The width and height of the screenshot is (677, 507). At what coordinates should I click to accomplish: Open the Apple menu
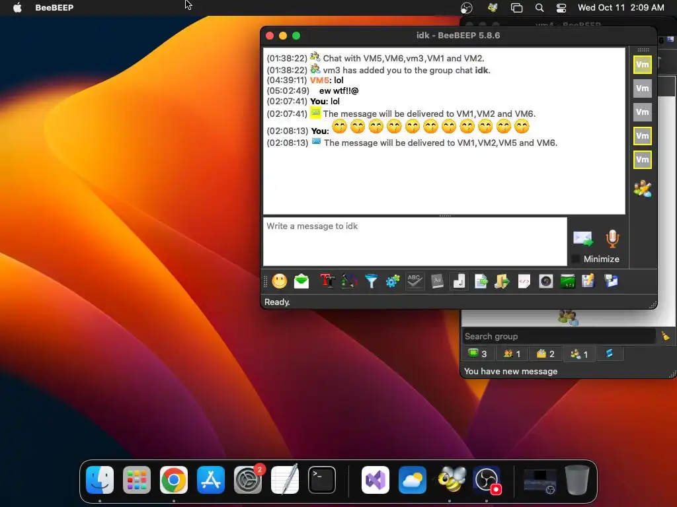coord(17,7)
